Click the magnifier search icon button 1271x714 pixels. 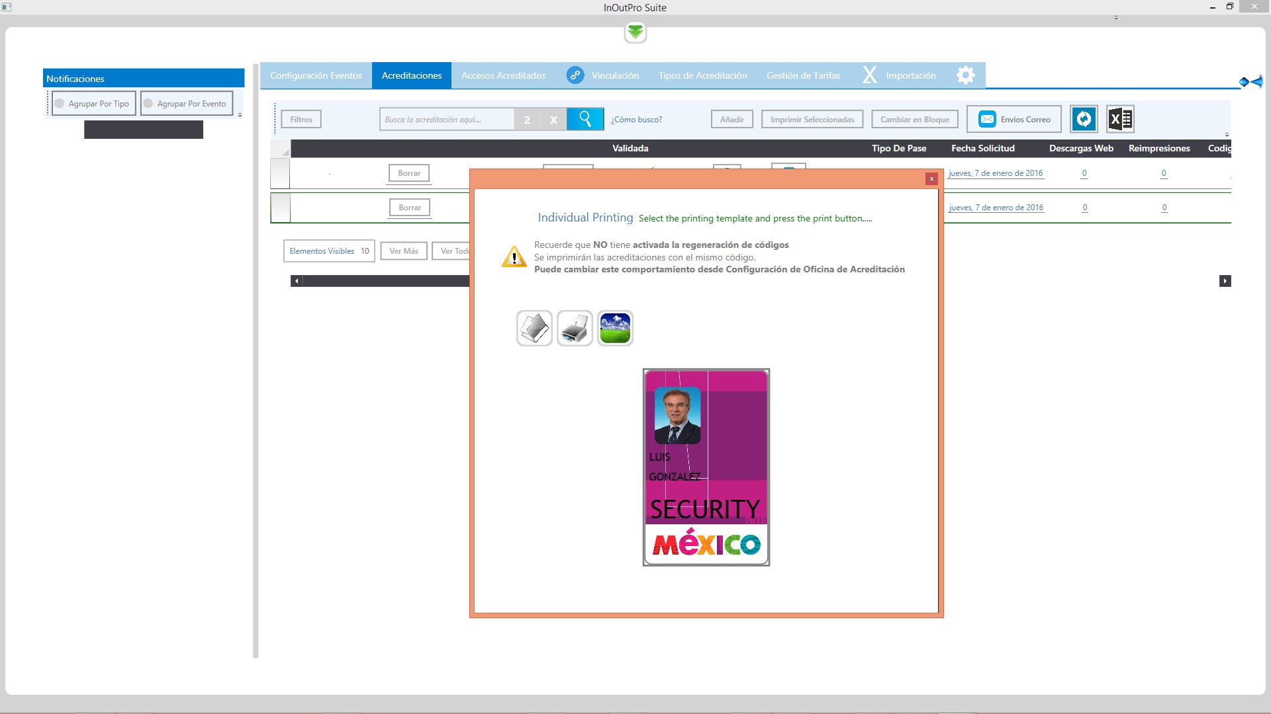[585, 119]
